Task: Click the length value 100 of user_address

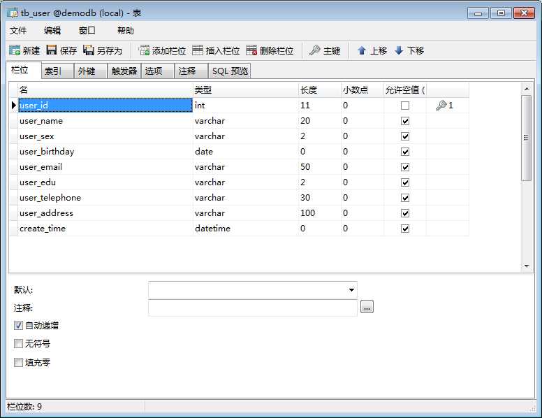Action: click(x=307, y=212)
